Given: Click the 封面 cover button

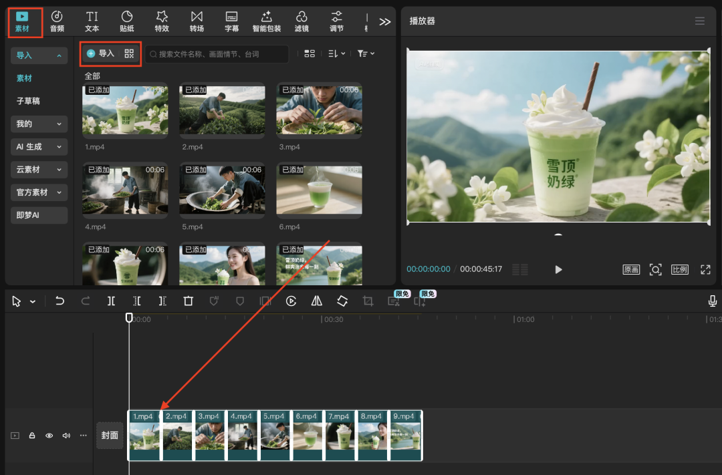Looking at the screenshot, I should click(x=110, y=436).
